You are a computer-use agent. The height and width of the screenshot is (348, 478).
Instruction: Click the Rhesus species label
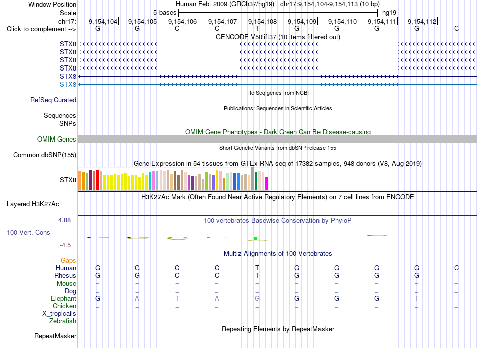coord(65,275)
